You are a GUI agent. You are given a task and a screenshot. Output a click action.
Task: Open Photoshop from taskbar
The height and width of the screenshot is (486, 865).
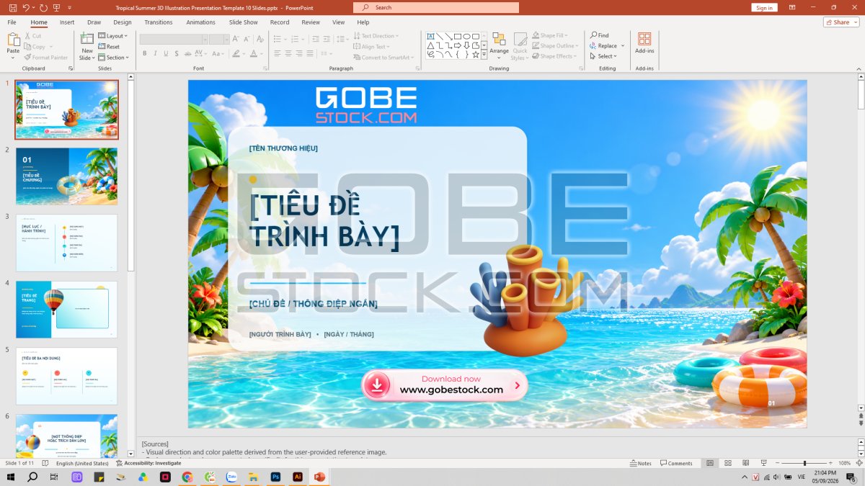[x=275, y=477]
